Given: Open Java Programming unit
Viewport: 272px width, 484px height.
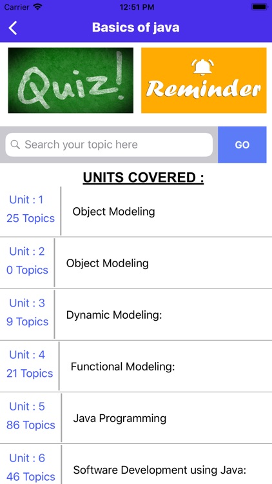Looking at the screenshot, I should pyautogui.click(x=136, y=418).
